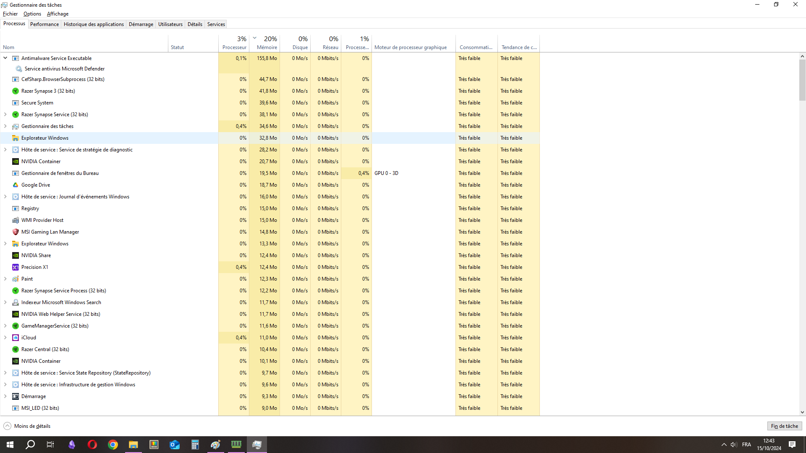
Task: Click the NVIDIA Web Helper Service icon
Action: (16, 314)
